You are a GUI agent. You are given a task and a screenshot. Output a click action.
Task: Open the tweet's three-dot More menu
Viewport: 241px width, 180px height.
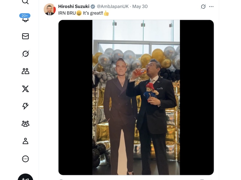(211, 7)
